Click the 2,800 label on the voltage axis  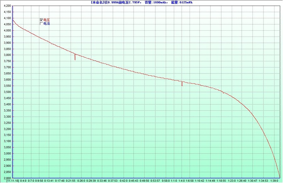coord(6,178)
